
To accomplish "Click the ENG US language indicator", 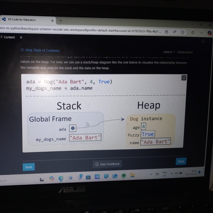I will [x=164, y=174].
